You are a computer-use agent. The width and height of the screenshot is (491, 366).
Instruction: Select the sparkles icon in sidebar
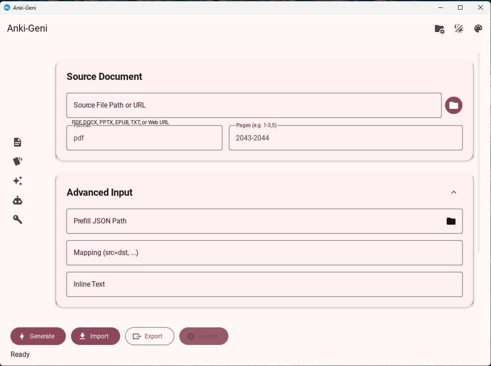(18, 181)
